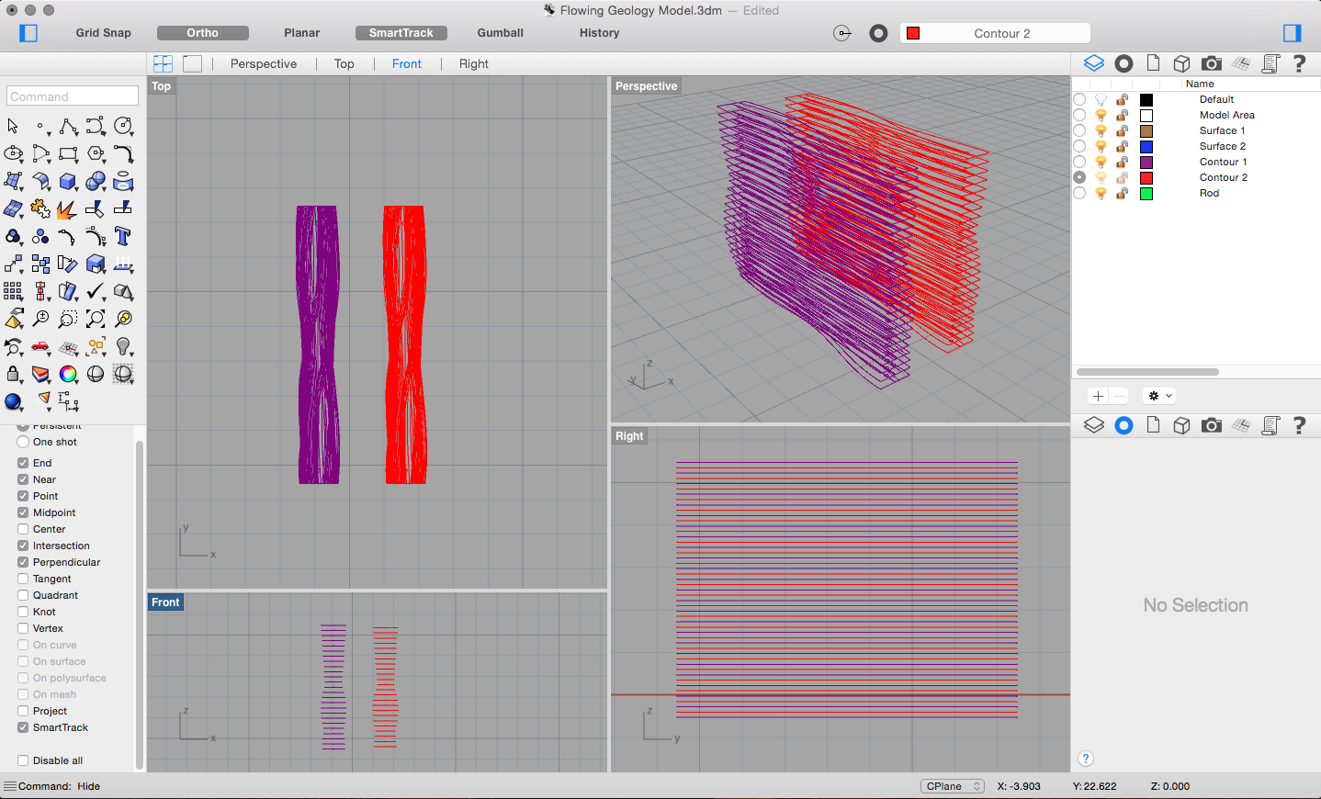Click the Explode tool
The width and height of the screenshot is (1321, 799).
(x=66, y=209)
